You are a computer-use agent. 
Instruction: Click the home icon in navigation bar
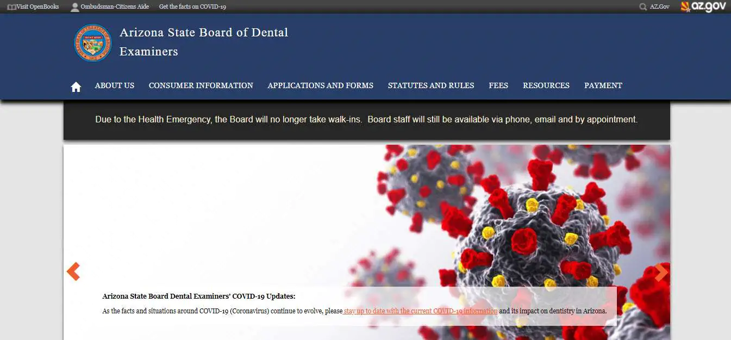tap(76, 86)
